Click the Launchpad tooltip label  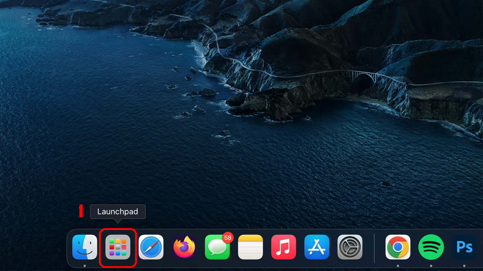pyautogui.click(x=118, y=212)
